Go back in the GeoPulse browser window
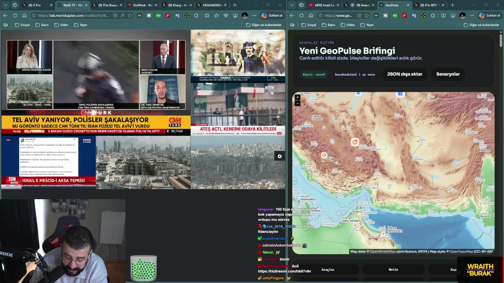 292,15
